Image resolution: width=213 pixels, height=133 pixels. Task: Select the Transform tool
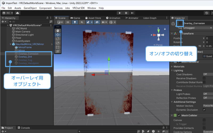click(x=58, y=51)
